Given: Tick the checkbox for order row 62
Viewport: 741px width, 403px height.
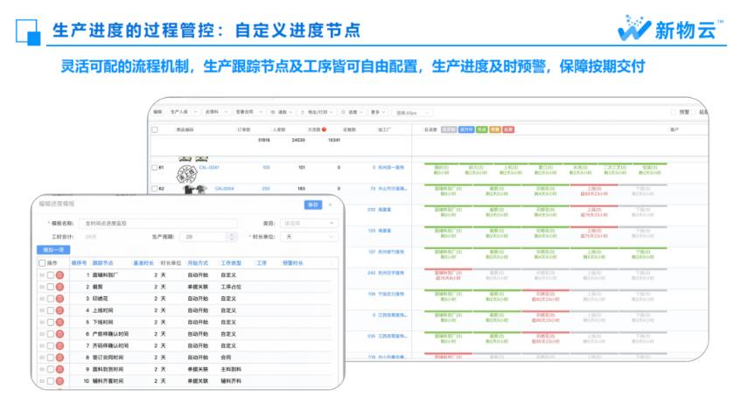Looking at the screenshot, I should tap(155, 189).
